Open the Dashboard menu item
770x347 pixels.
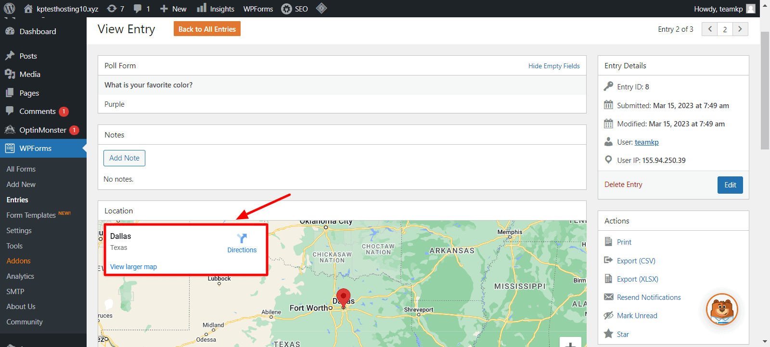(x=38, y=32)
